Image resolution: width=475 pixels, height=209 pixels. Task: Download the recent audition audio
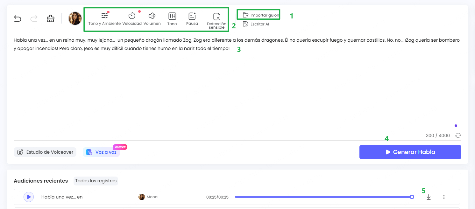point(429,197)
